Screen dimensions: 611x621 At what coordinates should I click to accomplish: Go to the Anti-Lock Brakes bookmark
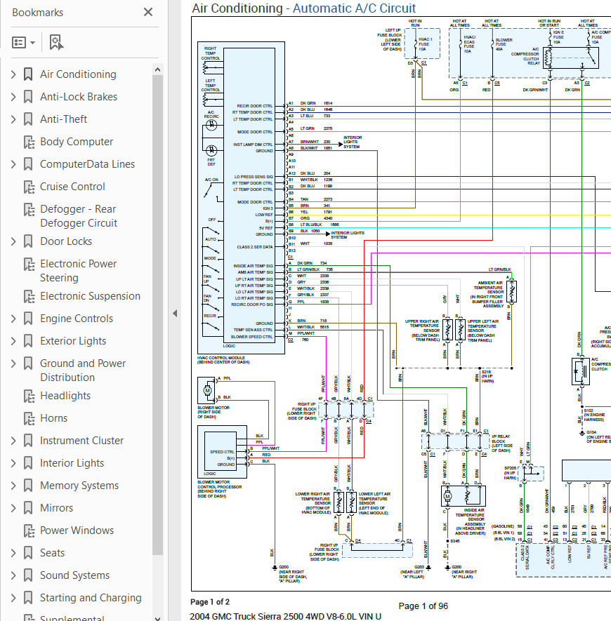[79, 97]
